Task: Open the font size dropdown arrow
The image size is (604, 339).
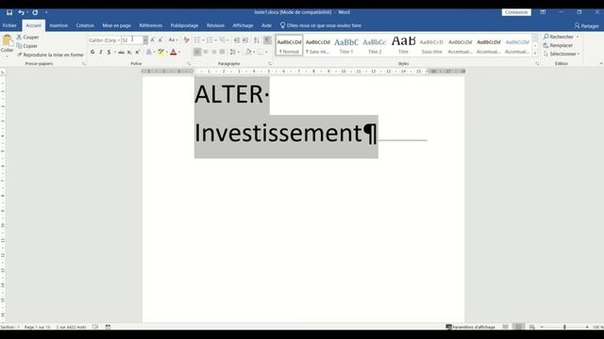Action: 145,40
